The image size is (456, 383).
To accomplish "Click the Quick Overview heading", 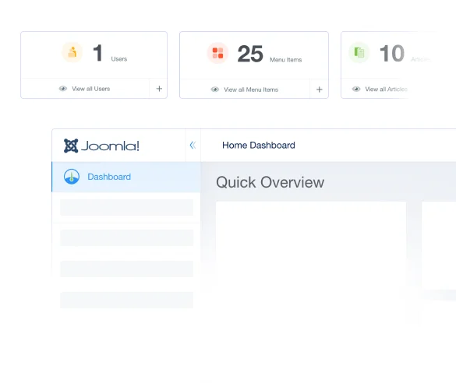I will coord(270,182).
